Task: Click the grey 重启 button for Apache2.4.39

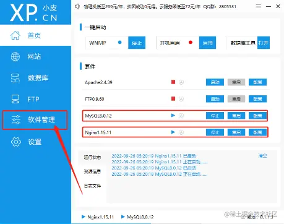Action: click(236, 82)
